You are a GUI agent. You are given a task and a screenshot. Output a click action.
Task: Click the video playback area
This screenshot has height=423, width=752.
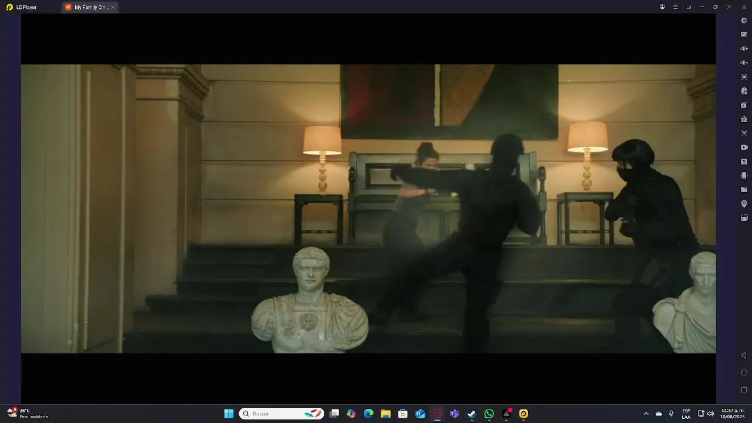368,209
